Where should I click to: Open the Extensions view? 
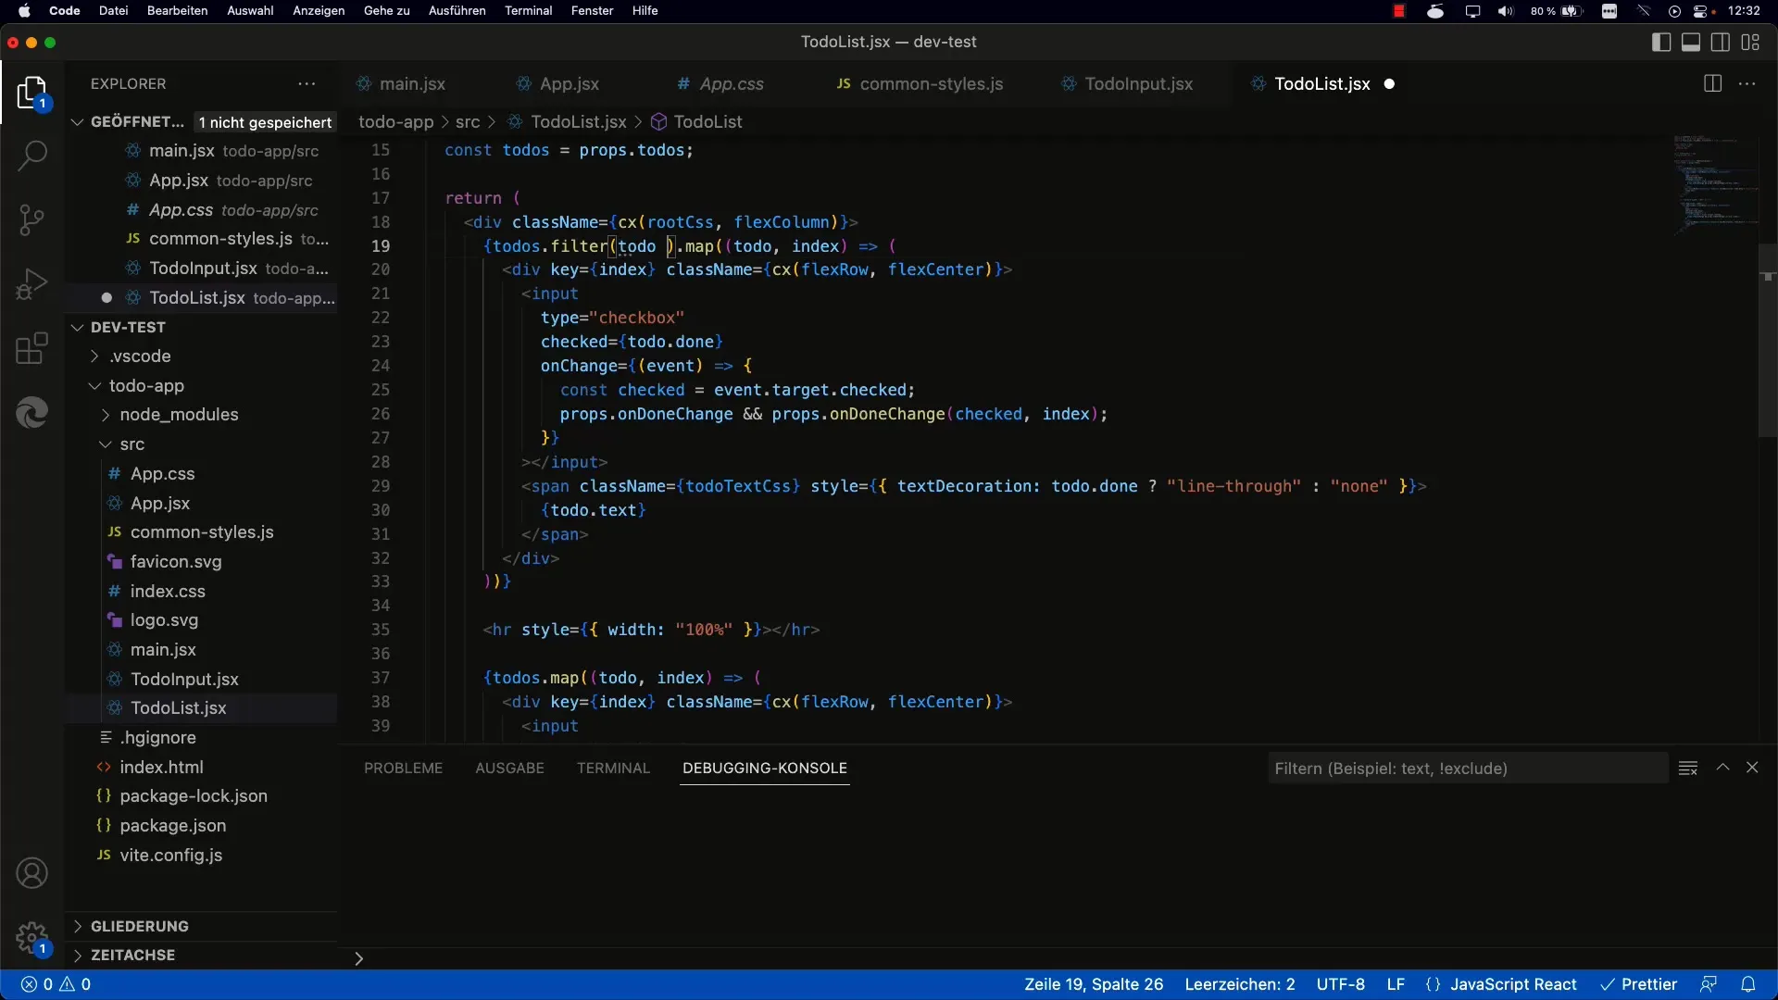[x=31, y=349]
